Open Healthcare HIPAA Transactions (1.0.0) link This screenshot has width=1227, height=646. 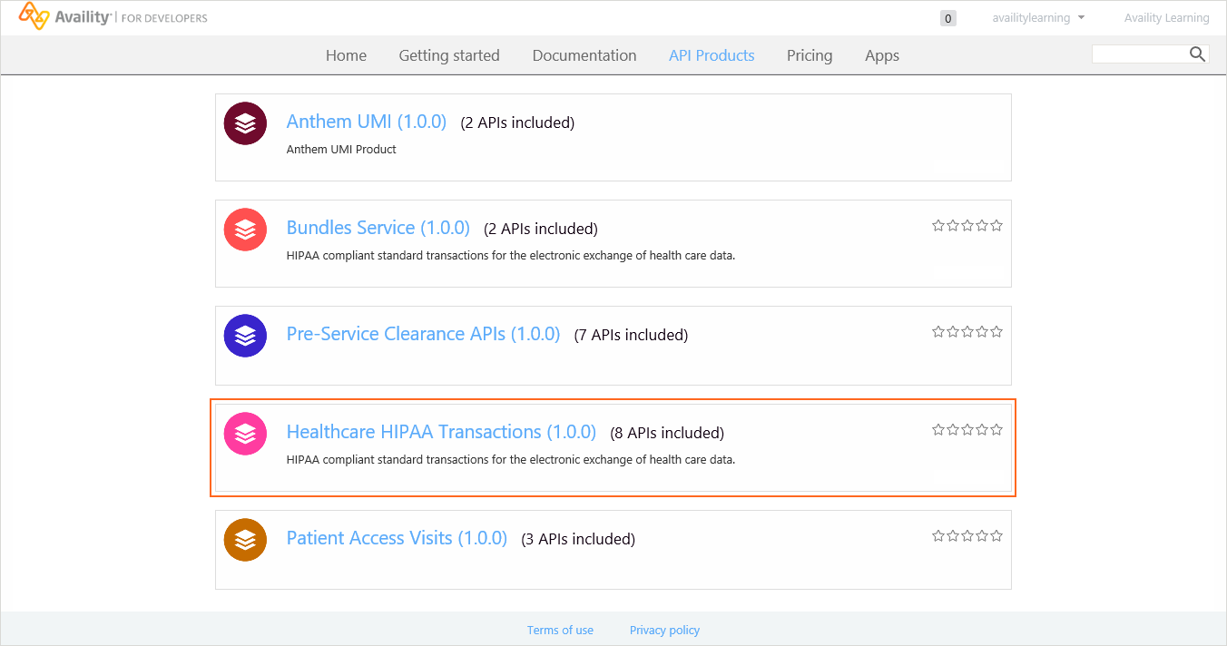coord(441,432)
